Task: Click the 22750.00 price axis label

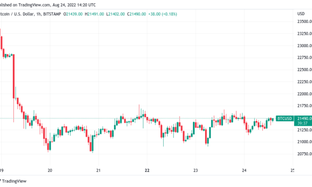Action: click(305, 58)
